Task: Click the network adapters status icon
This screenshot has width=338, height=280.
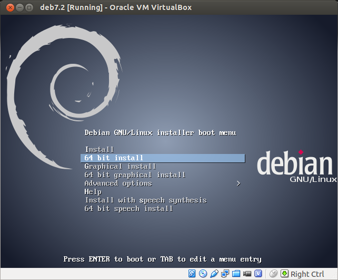Action: pyautogui.click(x=225, y=274)
